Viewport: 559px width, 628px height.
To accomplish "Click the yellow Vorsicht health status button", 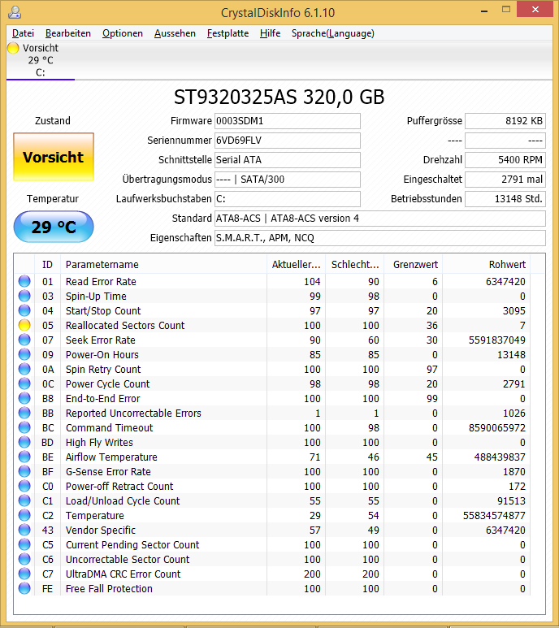I will (x=54, y=157).
